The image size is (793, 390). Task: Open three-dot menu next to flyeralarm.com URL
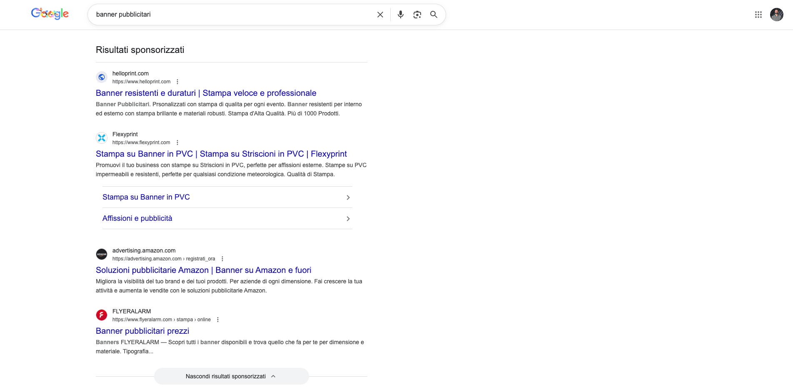(218, 320)
